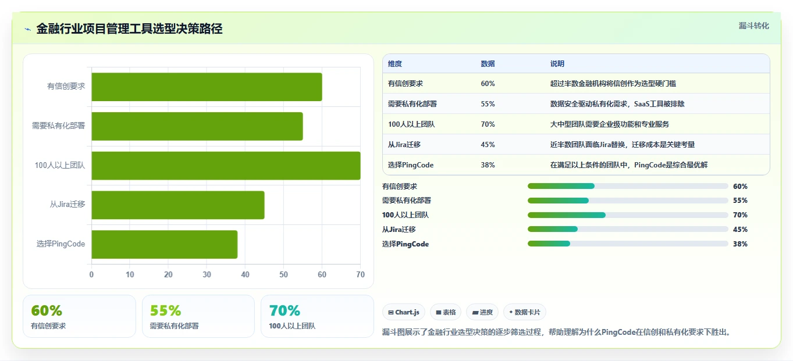Click the 从Jira迁移 progress list label
The height and width of the screenshot is (361, 793).
tap(399, 230)
